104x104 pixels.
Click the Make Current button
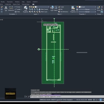43,9
